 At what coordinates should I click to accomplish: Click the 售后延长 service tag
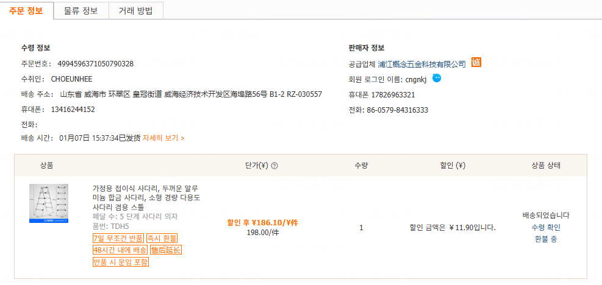click(166, 250)
